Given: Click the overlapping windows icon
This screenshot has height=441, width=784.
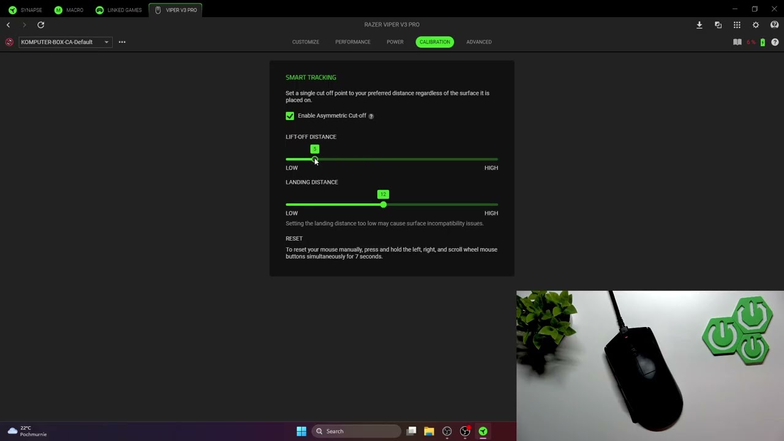Looking at the screenshot, I should [x=718, y=25].
